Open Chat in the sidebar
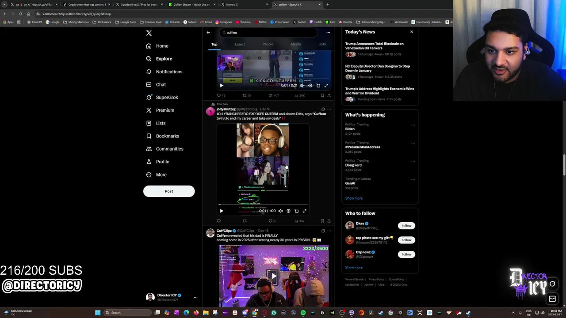 [x=156, y=84]
